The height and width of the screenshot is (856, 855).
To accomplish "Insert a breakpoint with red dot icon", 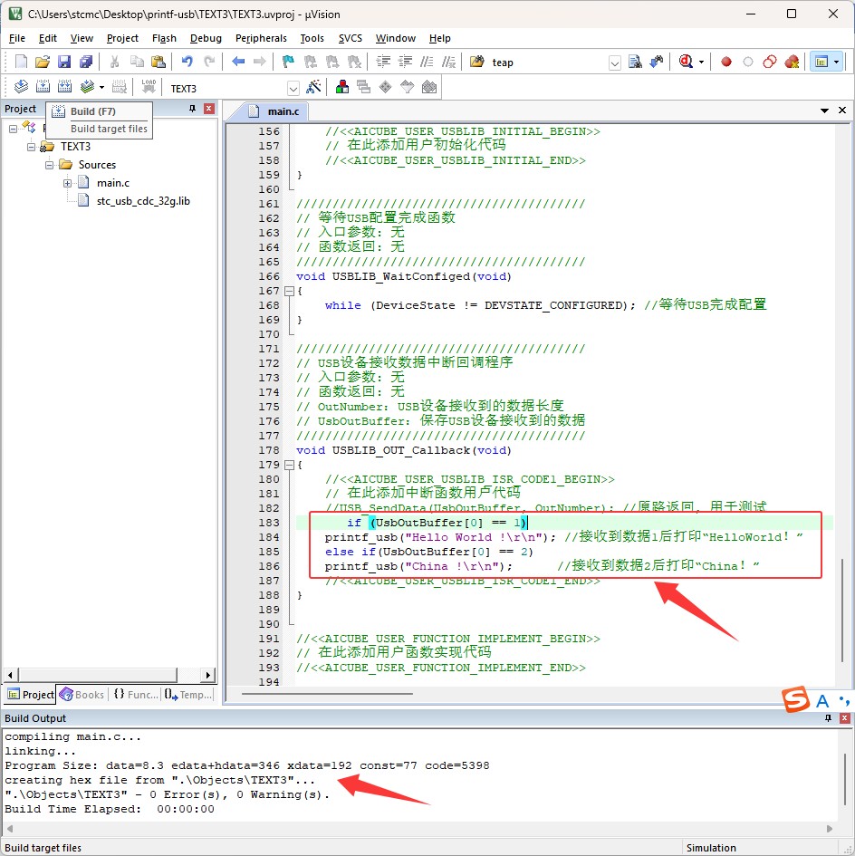I will coord(726,62).
